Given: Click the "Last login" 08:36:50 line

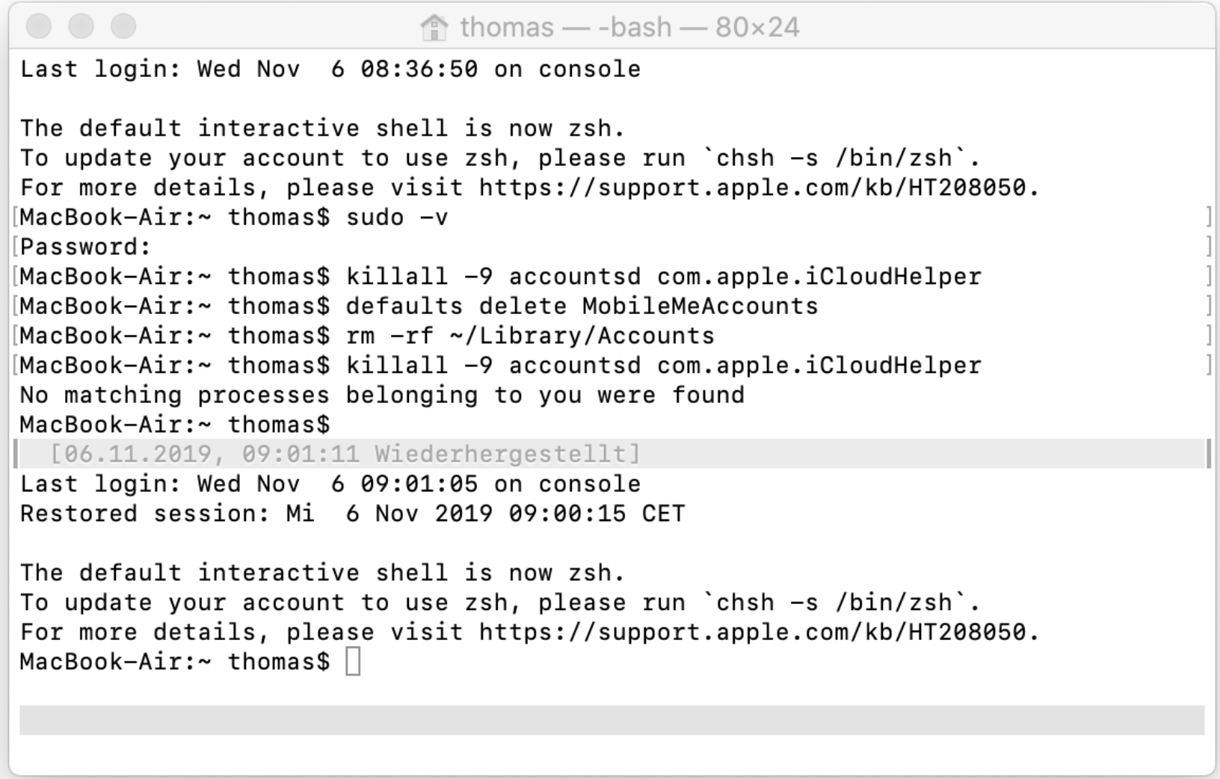Looking at the screenshot, I should click(330, 70).
